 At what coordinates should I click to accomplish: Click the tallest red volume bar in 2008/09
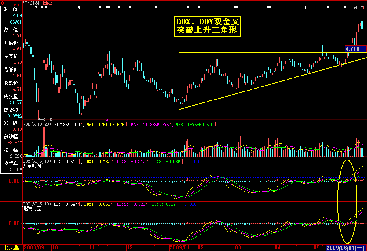pos(44,142)
